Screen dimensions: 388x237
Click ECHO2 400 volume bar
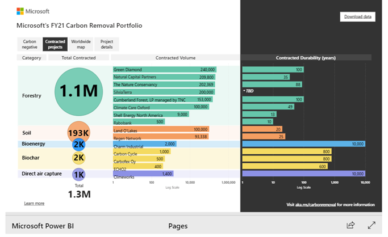[138, 166]
